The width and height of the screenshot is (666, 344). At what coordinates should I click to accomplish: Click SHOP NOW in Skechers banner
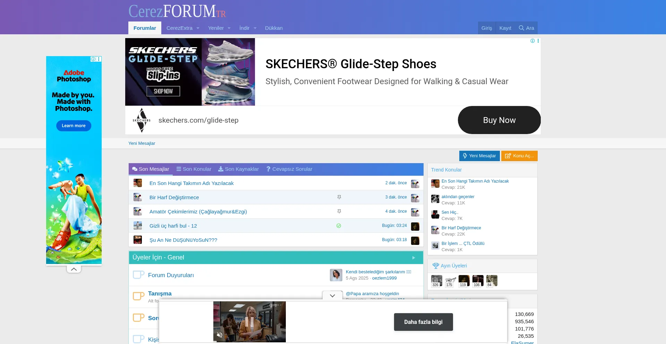pyautogui.click(x=163, y=91)
